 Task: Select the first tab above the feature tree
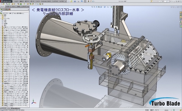[2, 7]
